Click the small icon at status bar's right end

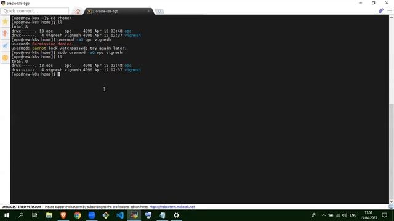[x=391, y=207]
